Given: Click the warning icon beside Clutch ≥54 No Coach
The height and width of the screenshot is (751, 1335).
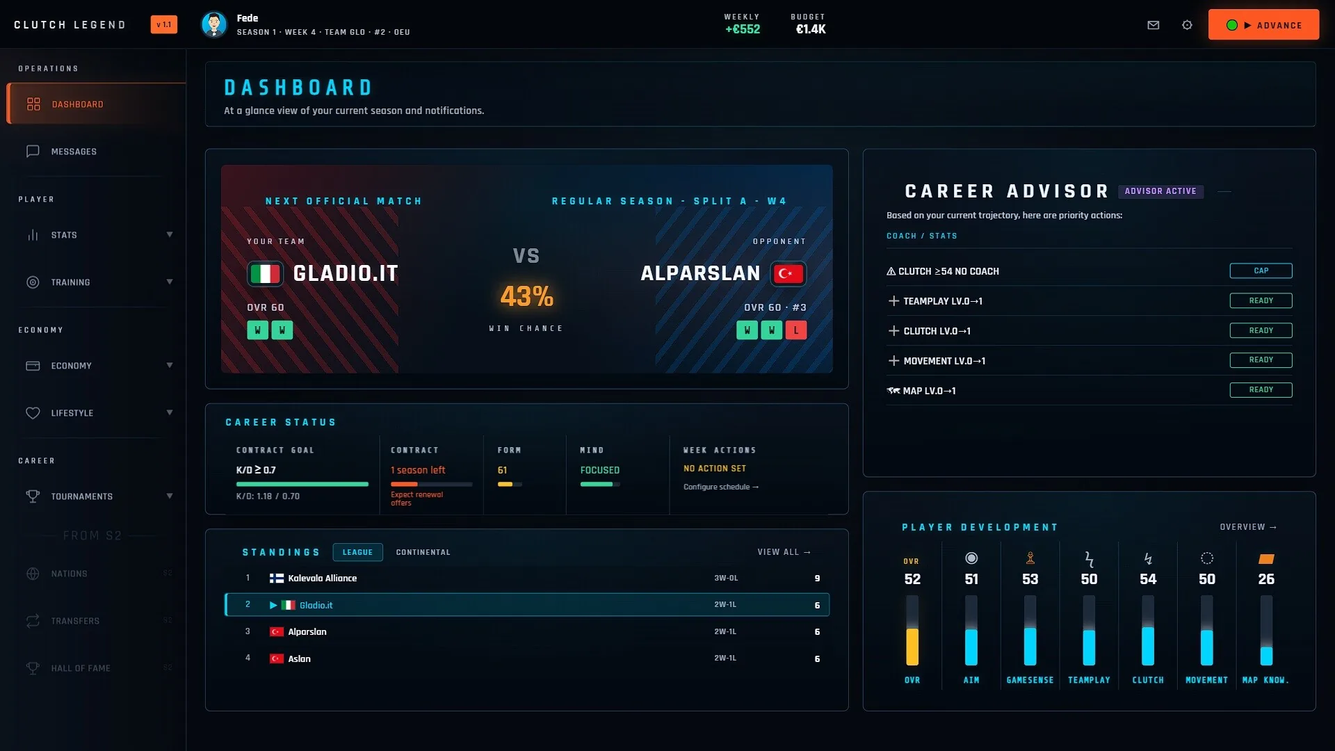Looking at the screenshot, I should [x=891, y=271].
